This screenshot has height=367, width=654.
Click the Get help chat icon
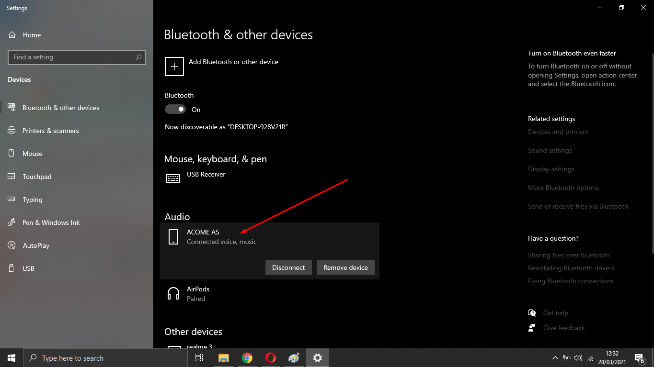tap(532, 313)
